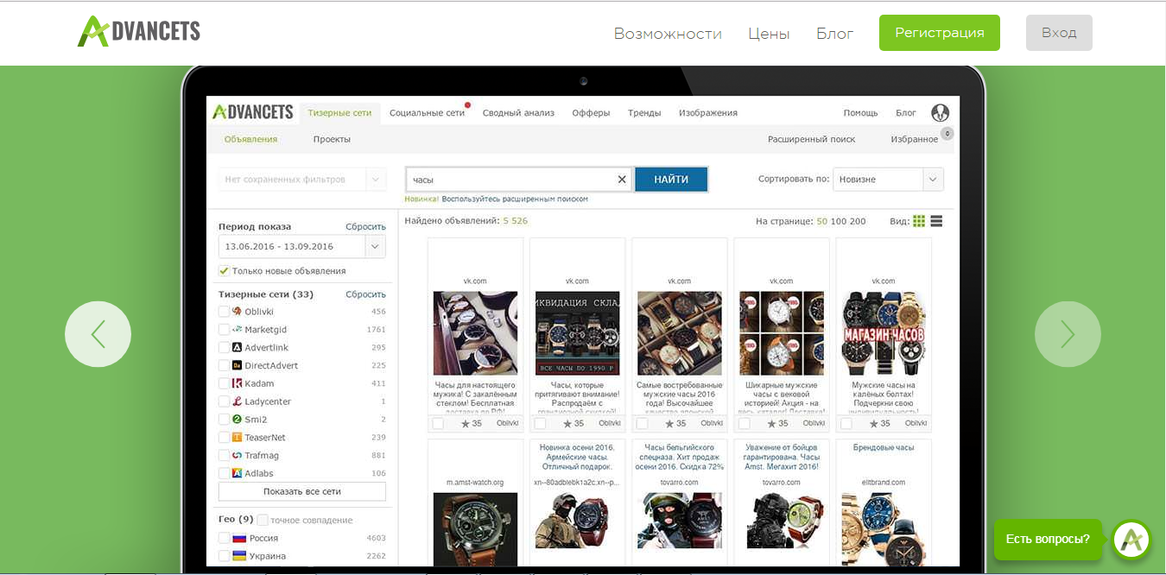Click Показать все сети button
This screenshot has width=1166, height=575.
(x=302, y=491)
